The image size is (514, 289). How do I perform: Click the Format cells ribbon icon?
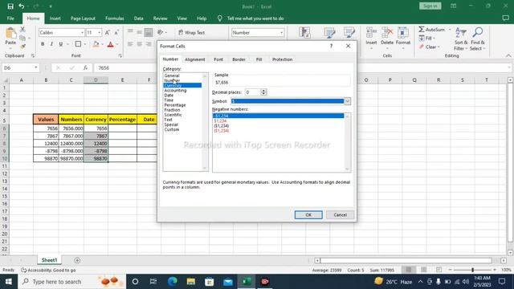(x=403, y=33)
